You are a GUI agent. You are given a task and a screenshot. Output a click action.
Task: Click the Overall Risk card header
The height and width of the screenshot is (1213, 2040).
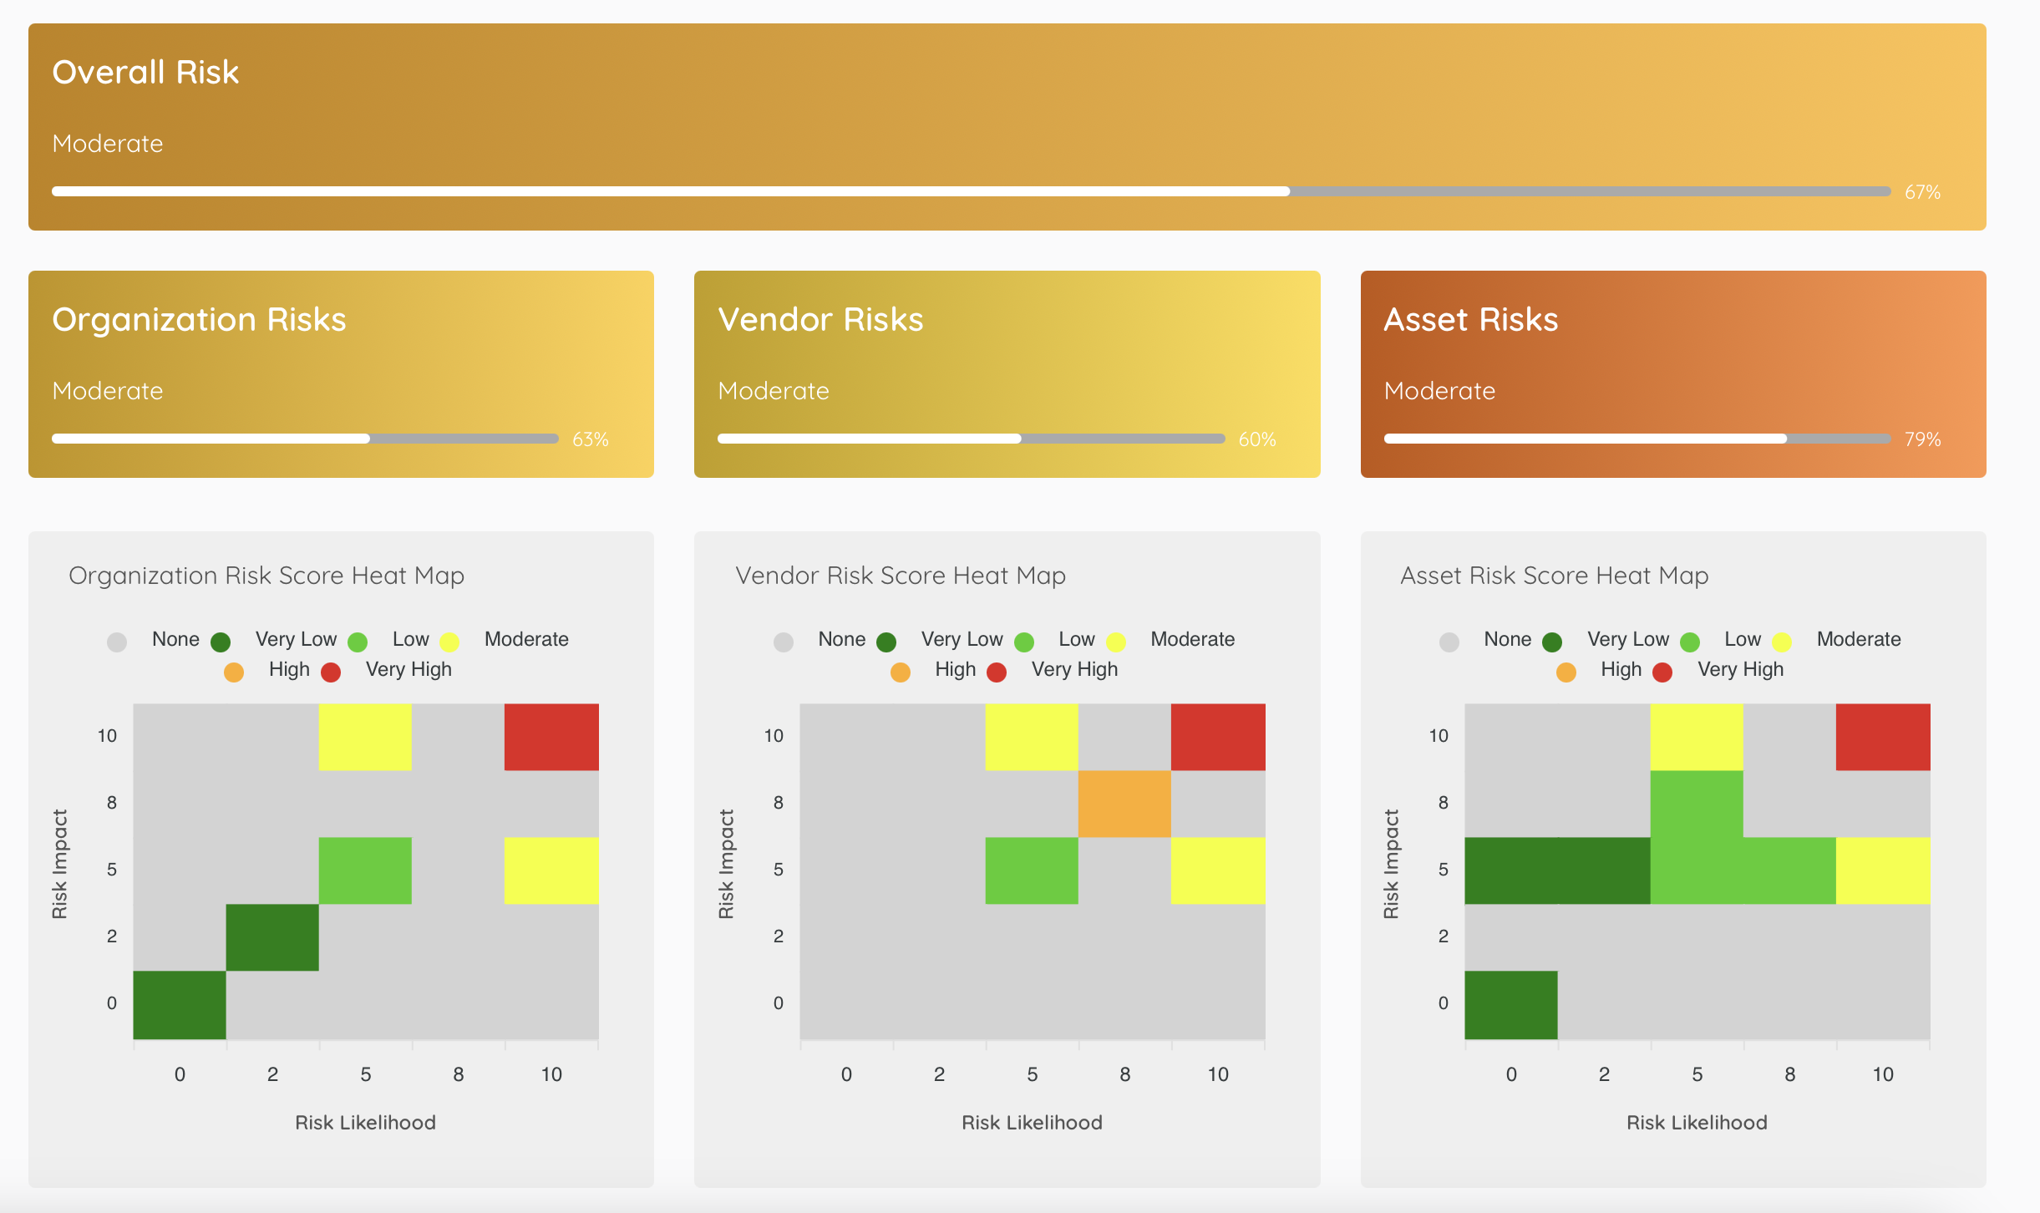coord(145,72)
